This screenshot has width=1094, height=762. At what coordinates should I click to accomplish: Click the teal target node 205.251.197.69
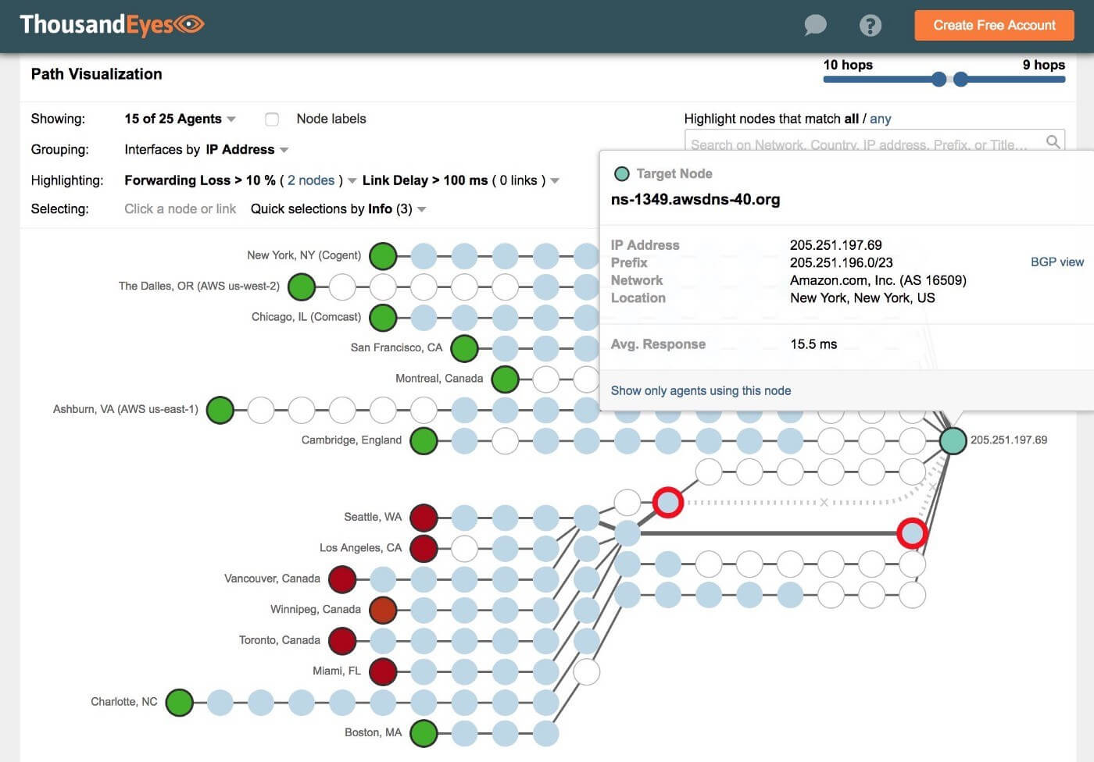(x=953, y=440)
